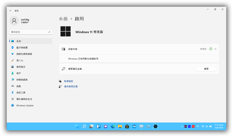Show hidden tray icons with the chevron

click(182, 126)
